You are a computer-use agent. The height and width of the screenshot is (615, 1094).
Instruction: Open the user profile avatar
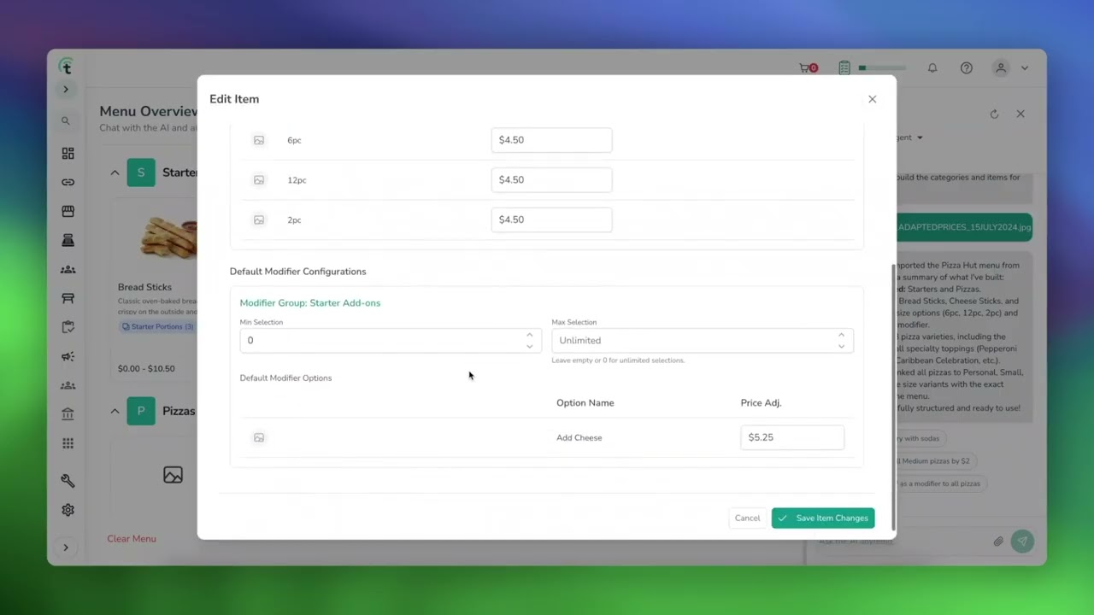pos(1001,68)
